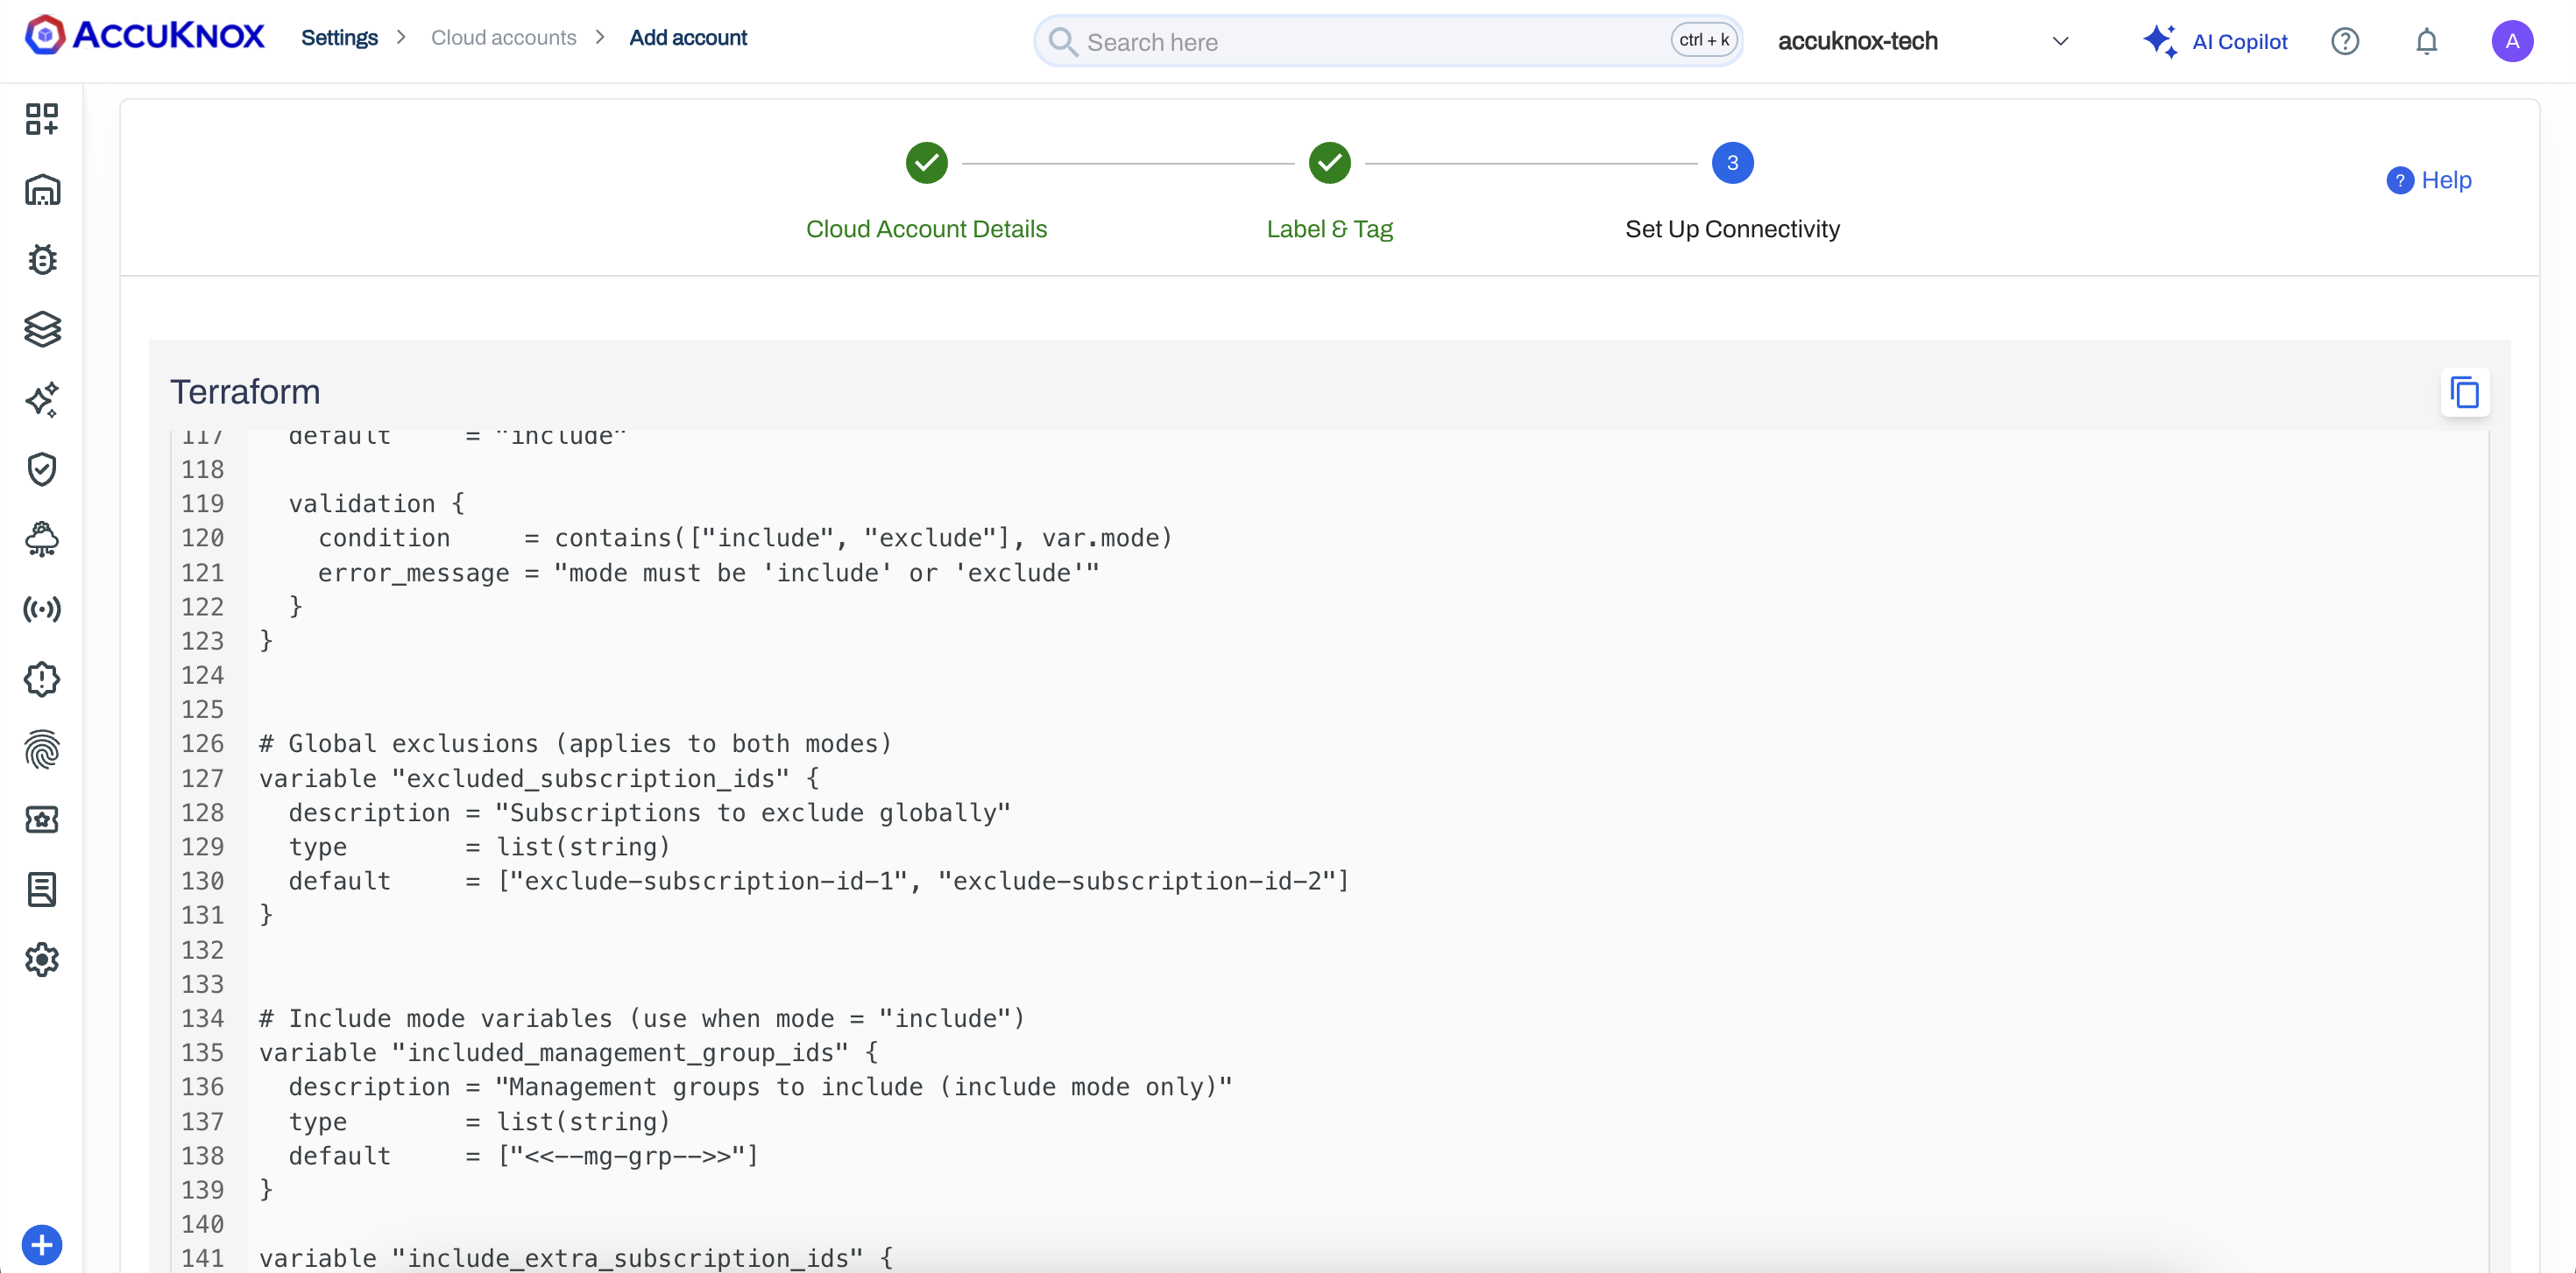Open the settings gear sidebar icon
Viewport: 2576px width, 1273px height.
42,960
